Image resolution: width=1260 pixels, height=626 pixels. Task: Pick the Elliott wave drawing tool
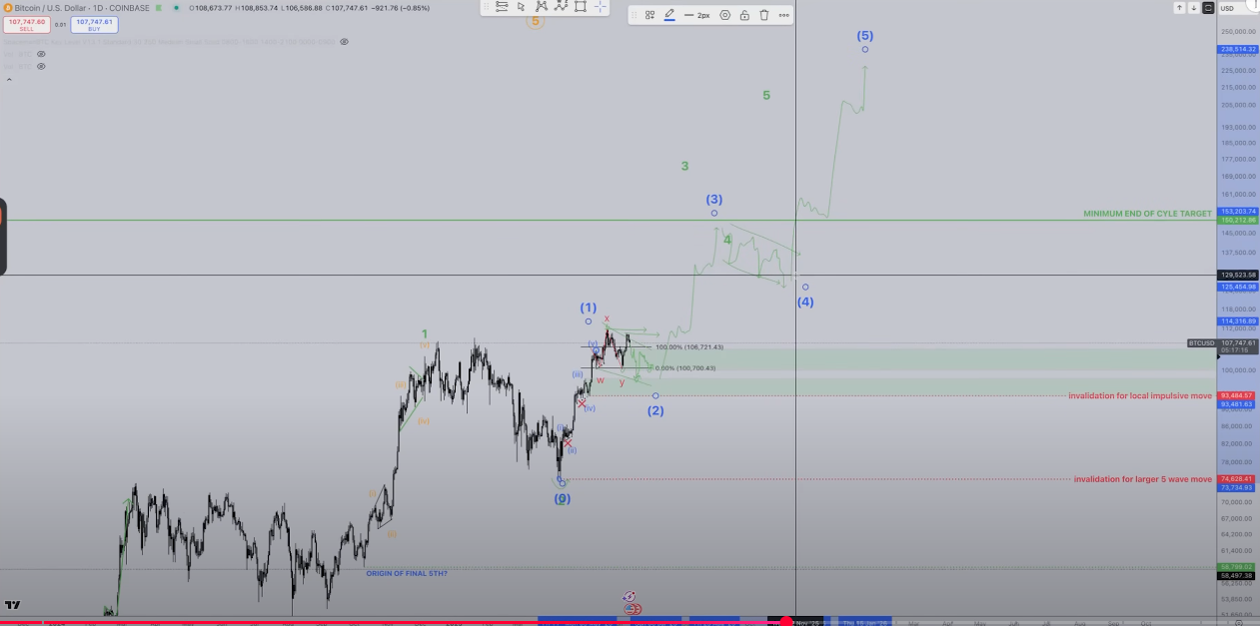pos(561,6)
